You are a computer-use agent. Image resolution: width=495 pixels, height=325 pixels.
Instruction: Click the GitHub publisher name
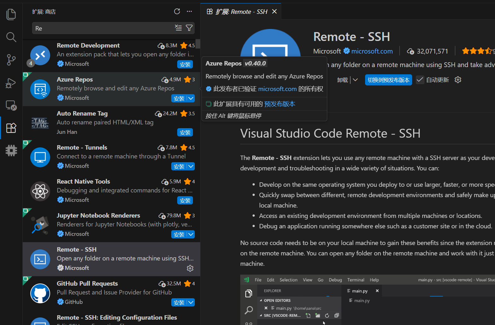(74, 302)
